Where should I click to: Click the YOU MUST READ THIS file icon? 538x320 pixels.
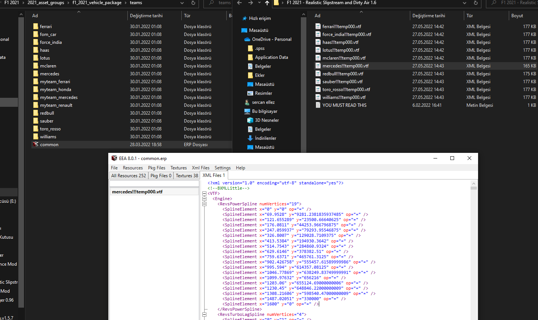coord(318,105)
